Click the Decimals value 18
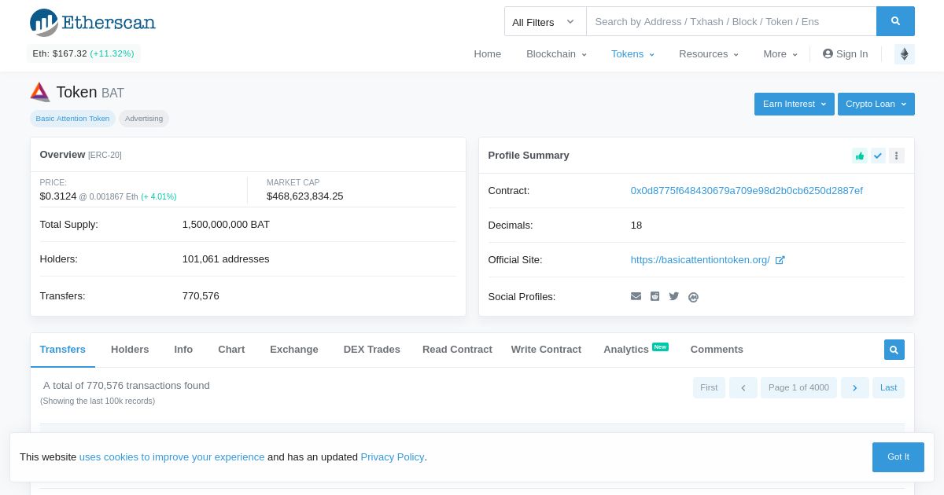The width and height of the screenshot is (944, 495). click(x=636, y=225)
